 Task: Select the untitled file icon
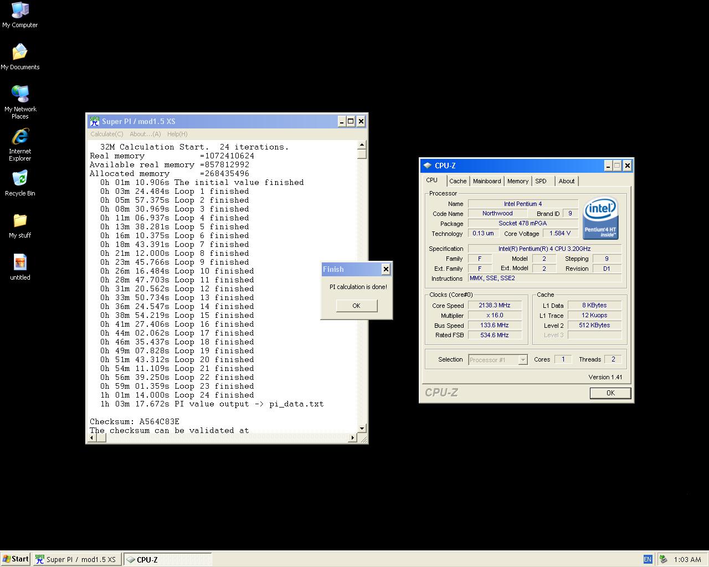(x=20, y=267)
